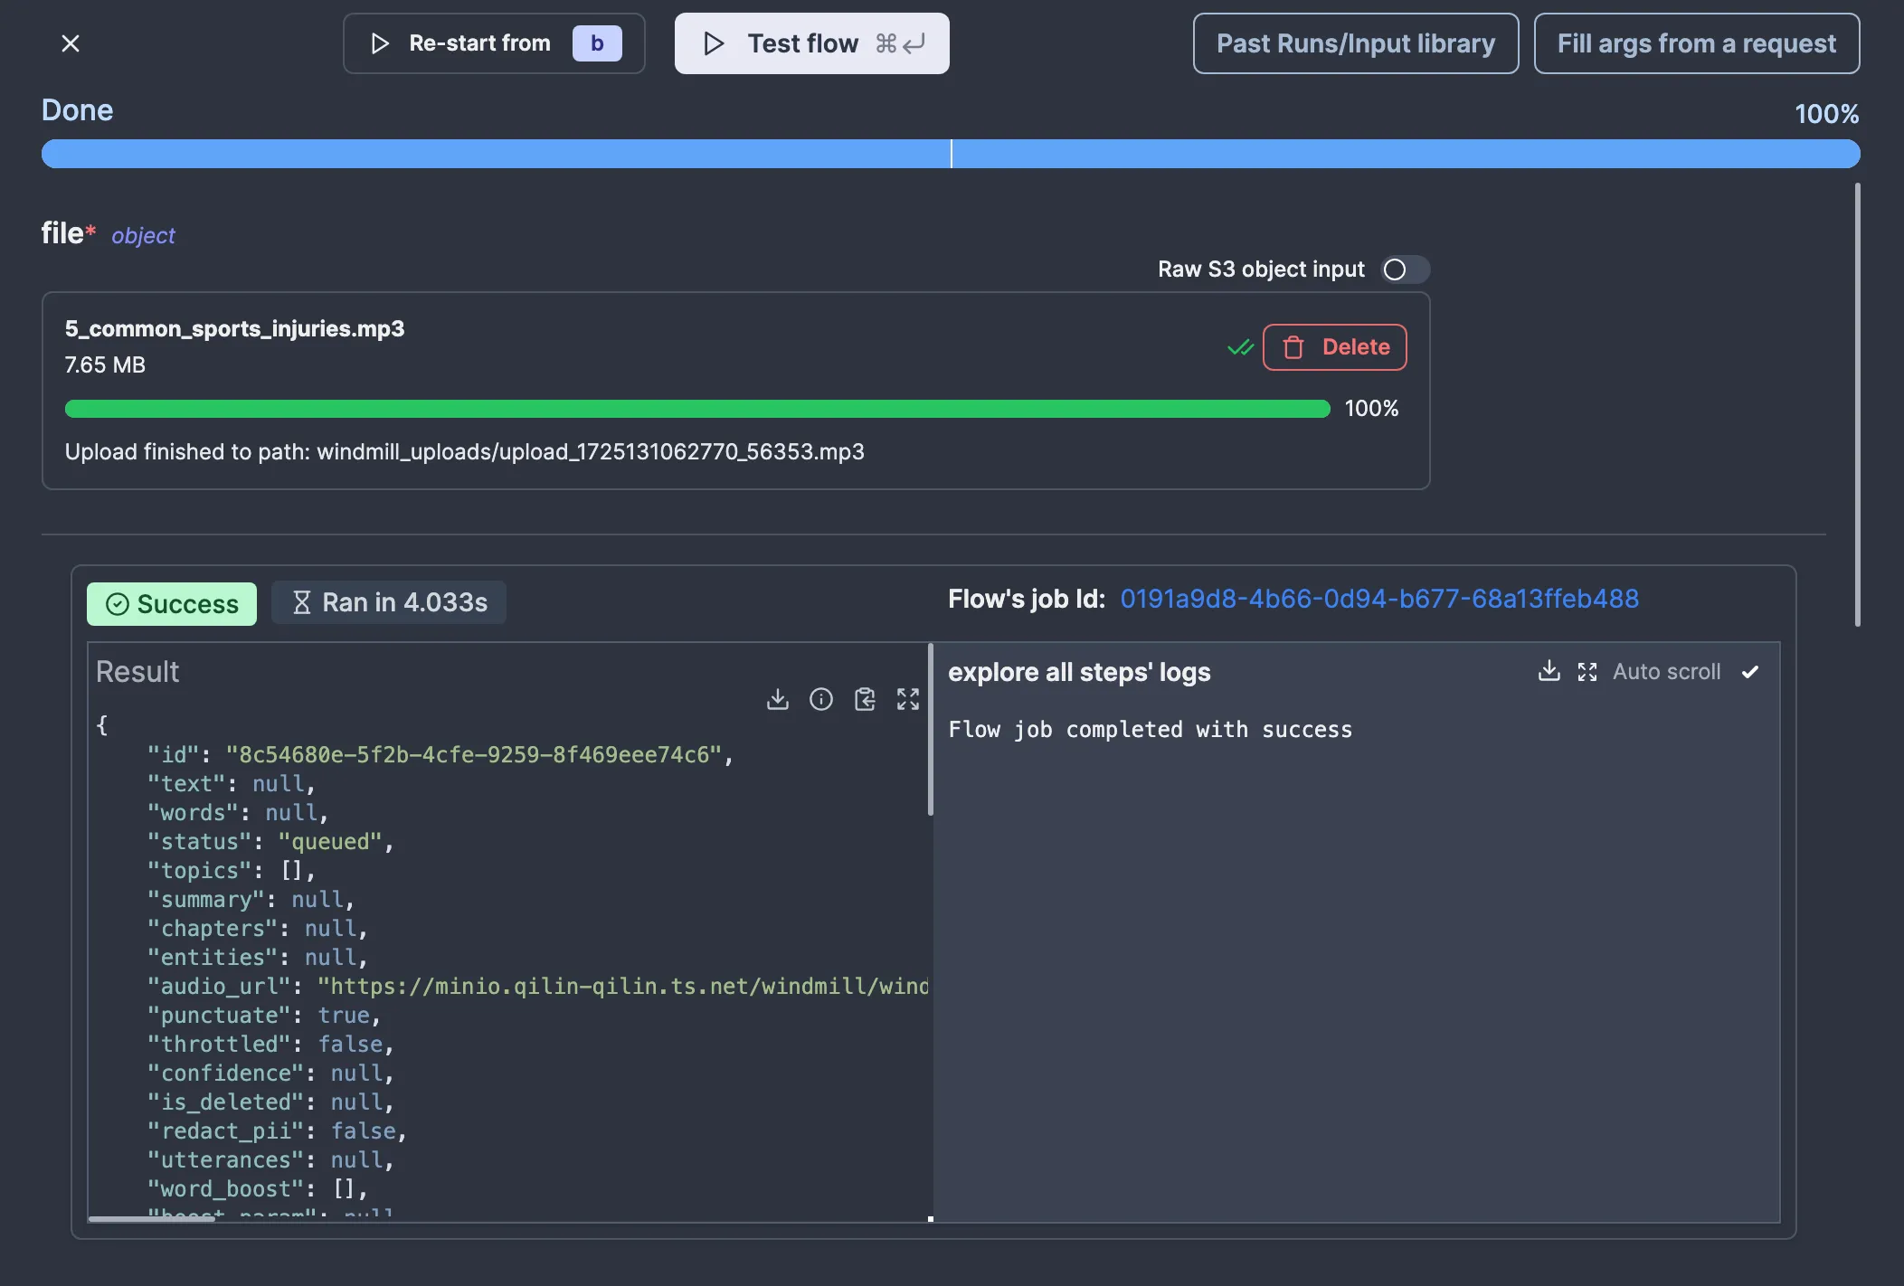
Task: Click the Result info icon
Action: coord(820,699)
